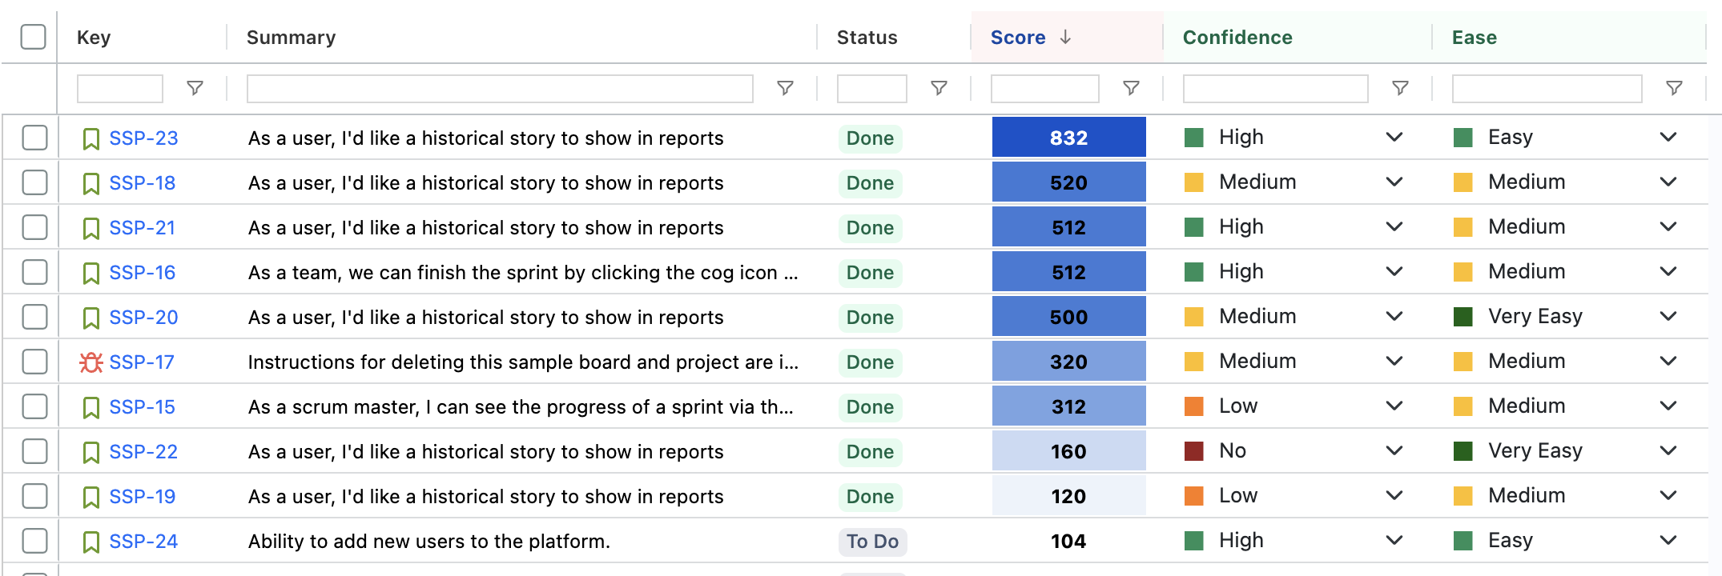Image resolution: width=1722 pixels, height=576 pixels.
Task: Open issue link SSP-21
Action: (x=142, y=228)
